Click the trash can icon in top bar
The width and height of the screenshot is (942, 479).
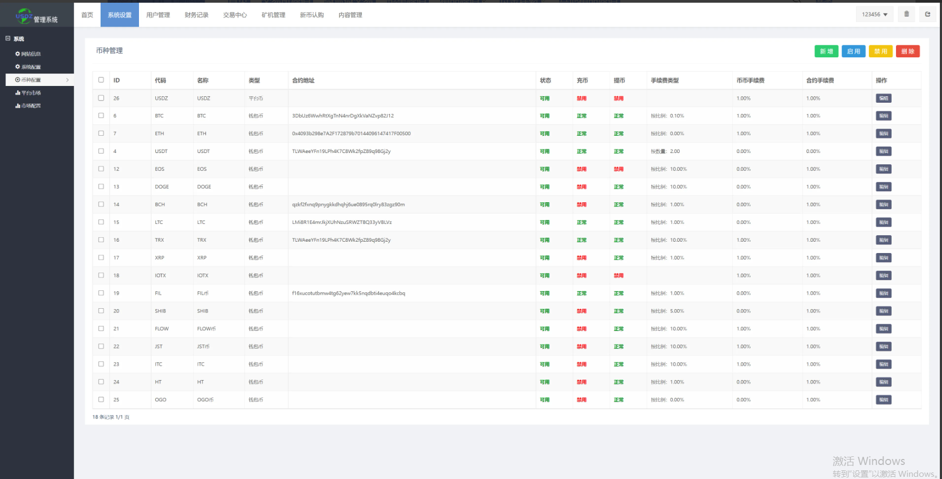906,14
